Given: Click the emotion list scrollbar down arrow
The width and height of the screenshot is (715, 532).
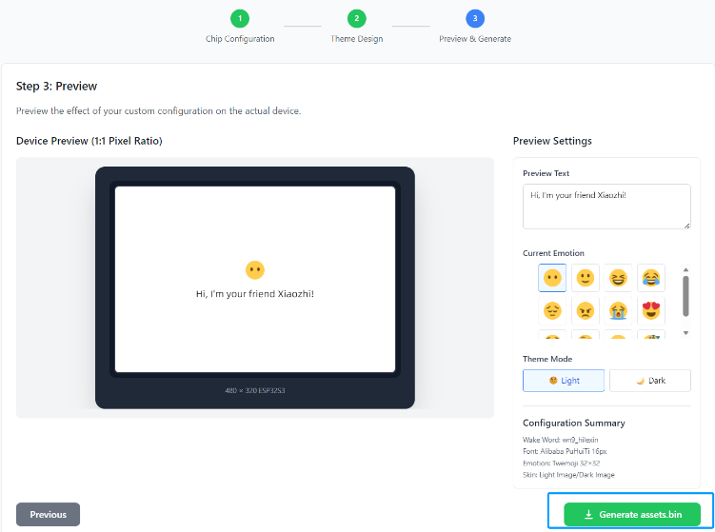Looking at the screenshot, I should (685, 334).
